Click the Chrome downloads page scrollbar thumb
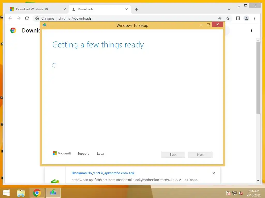The image size is (265, 198). pyautogui.click(x=258, y=78)
